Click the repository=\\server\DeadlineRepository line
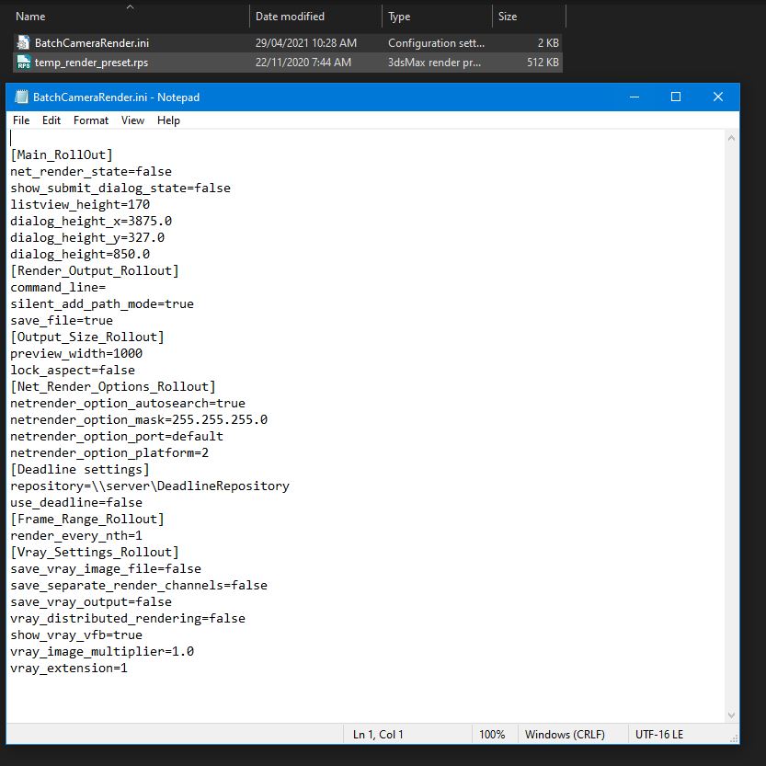Screen dimensions: 766x766 150,486
